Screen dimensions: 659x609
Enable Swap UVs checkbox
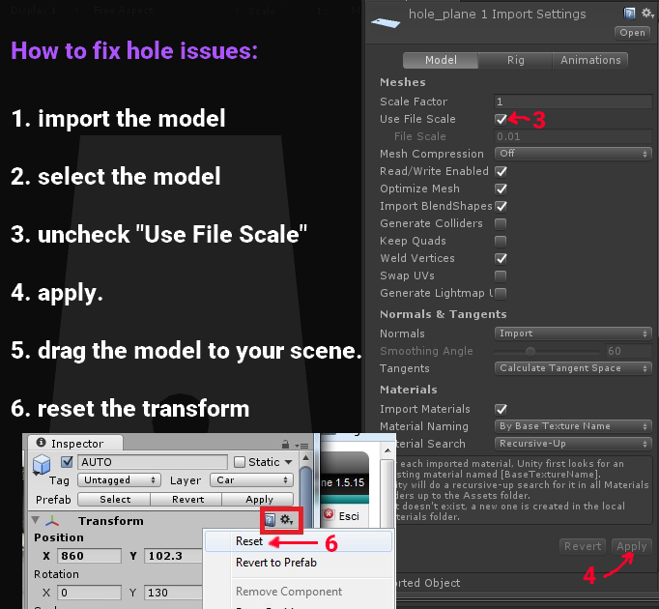click(x=501, y=275)
